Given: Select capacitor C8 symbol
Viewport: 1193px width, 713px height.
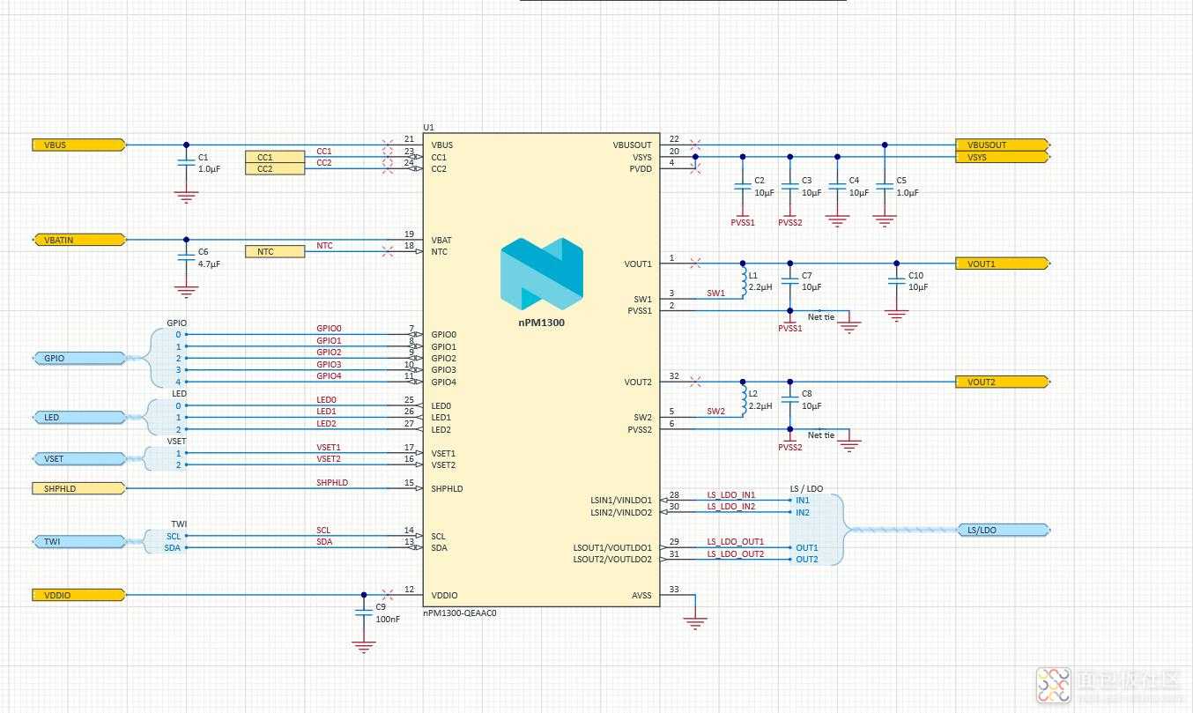Looking at the screenshot, I should pyautogui.click(x=789, y=400).
